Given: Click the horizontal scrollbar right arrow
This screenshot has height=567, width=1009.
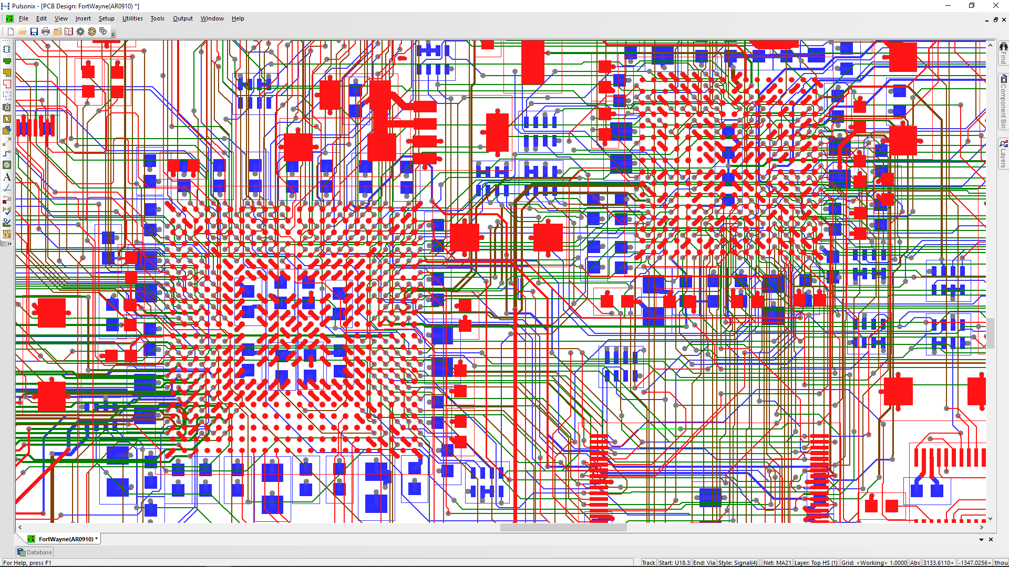Looking at the screenshot, I should coord(982,527).
